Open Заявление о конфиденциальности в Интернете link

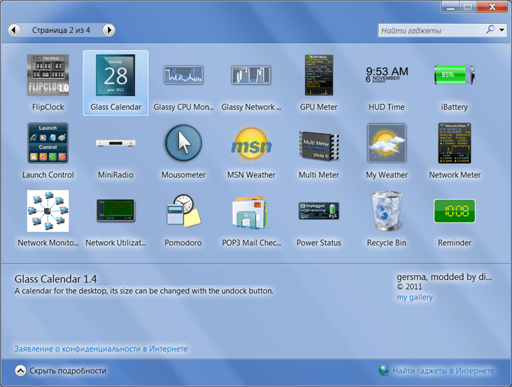click(101, 349)
